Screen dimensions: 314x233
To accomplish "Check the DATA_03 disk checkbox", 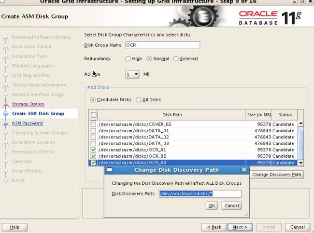I will (x=93, y=143).
